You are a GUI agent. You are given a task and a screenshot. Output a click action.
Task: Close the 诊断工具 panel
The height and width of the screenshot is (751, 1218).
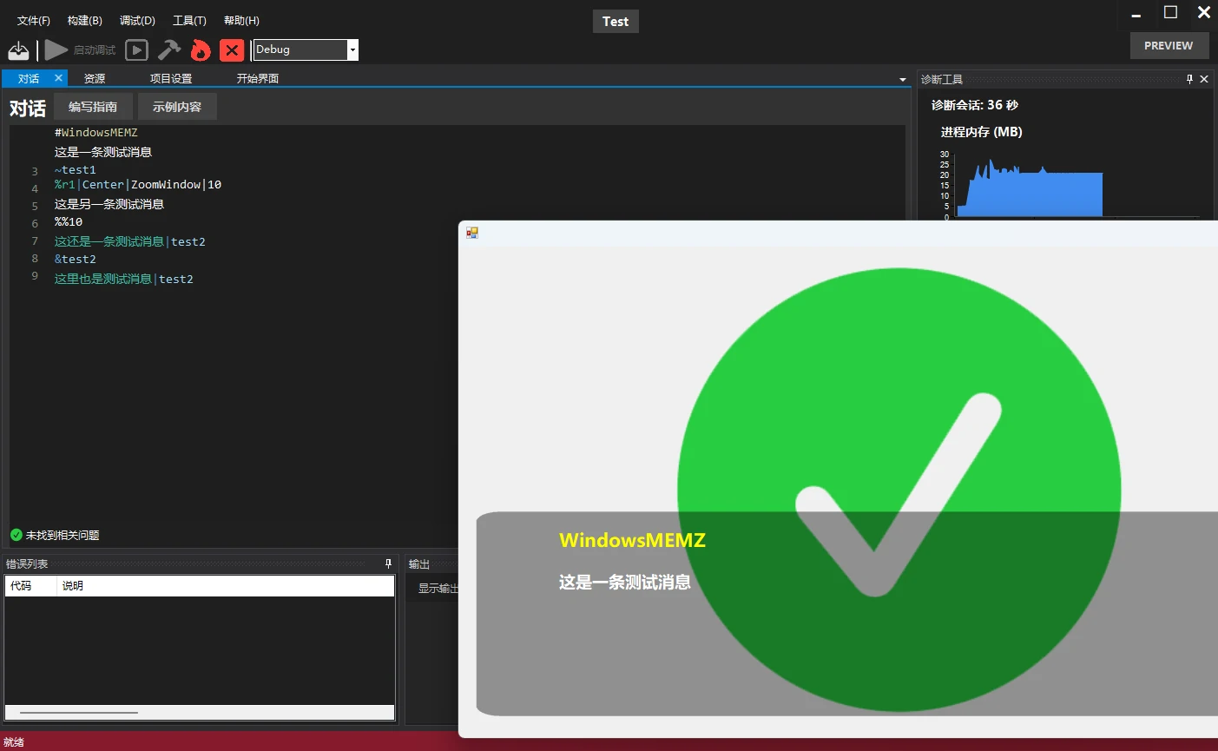click(x=1204, y=79)
